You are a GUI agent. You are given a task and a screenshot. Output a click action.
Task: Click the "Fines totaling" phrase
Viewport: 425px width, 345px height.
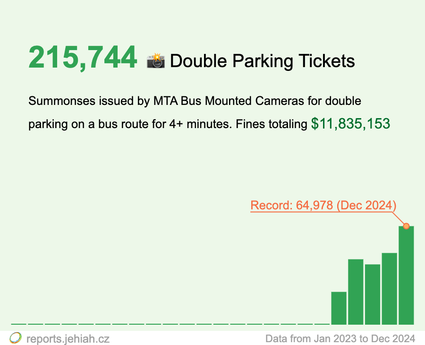272,124
